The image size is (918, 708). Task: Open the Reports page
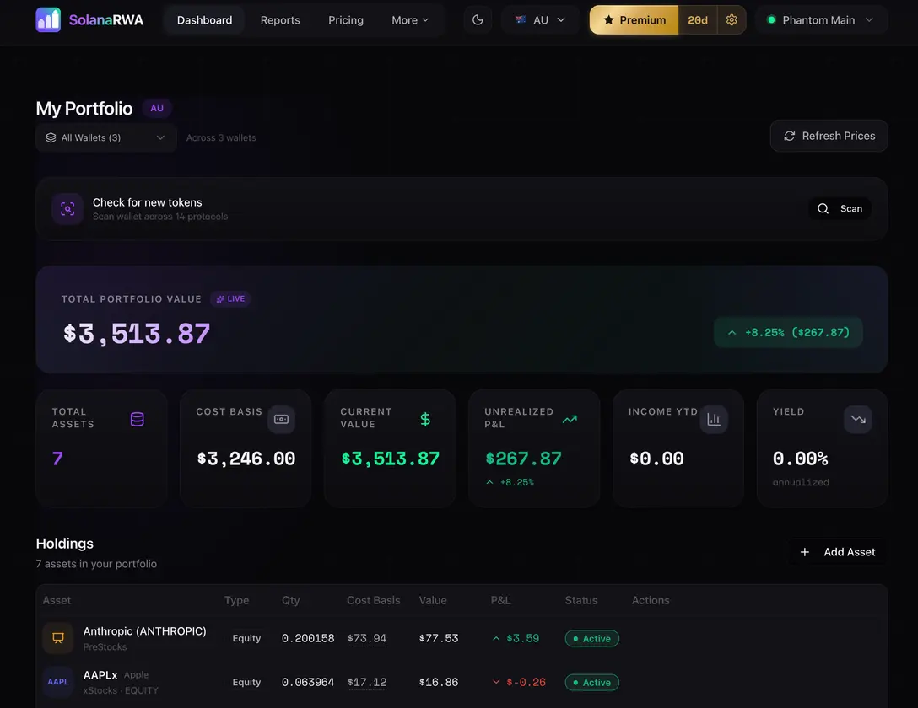point(280,20)
